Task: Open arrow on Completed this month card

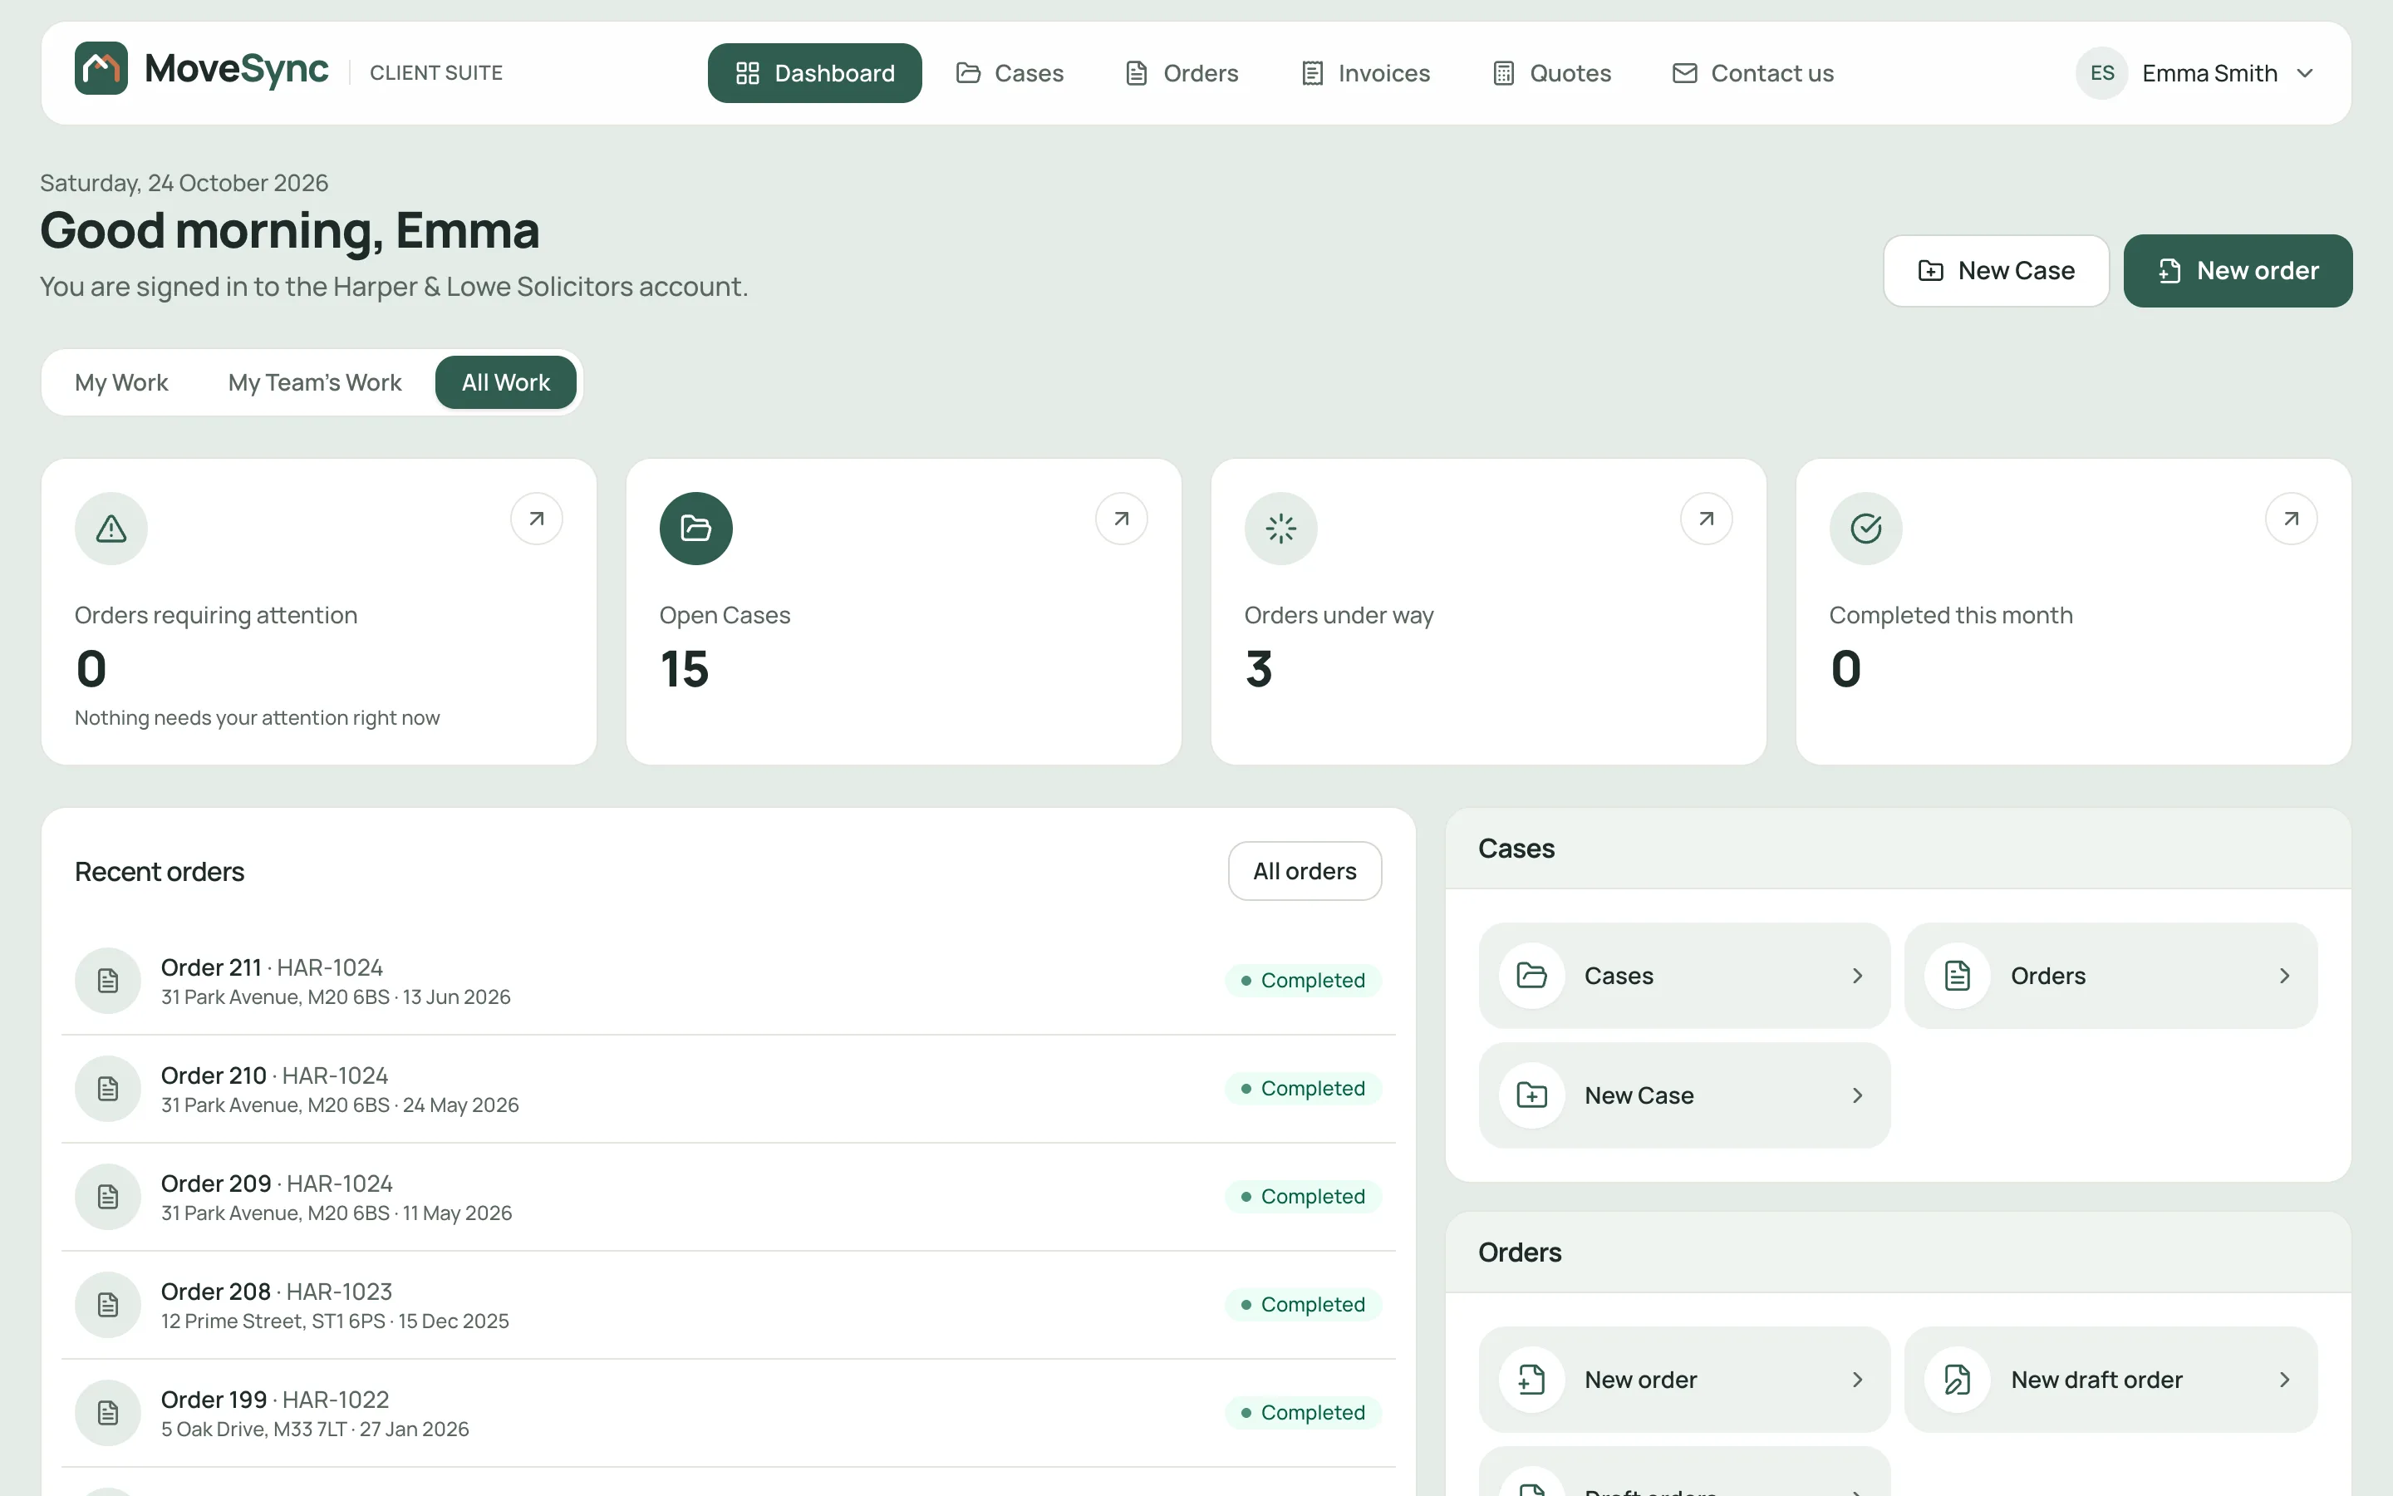Action: click(x=2291, y=519)
